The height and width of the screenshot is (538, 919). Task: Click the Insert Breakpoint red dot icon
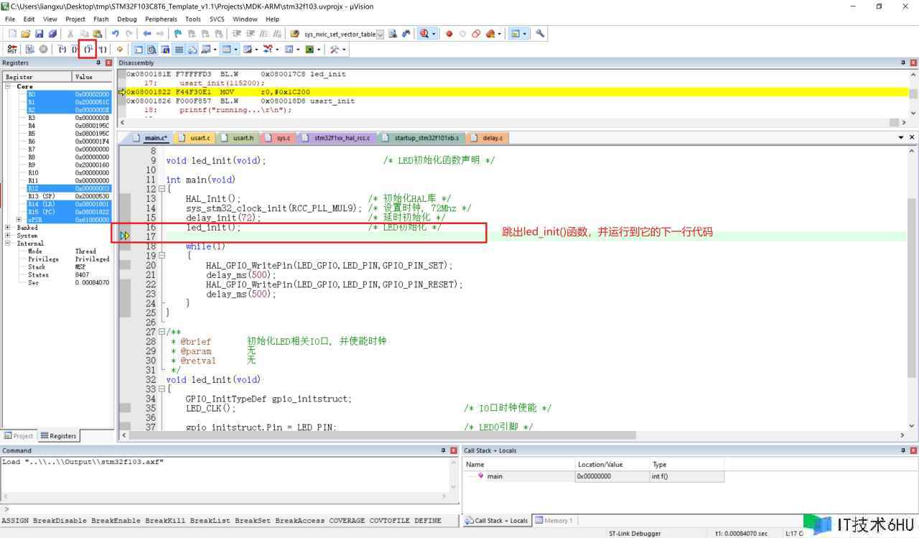click(449, 34)
